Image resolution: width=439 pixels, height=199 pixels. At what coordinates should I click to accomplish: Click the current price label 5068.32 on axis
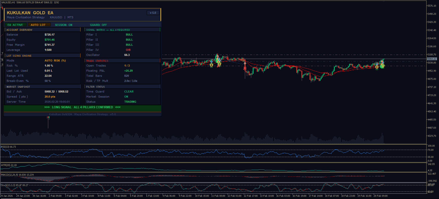(x=432, y=59)
